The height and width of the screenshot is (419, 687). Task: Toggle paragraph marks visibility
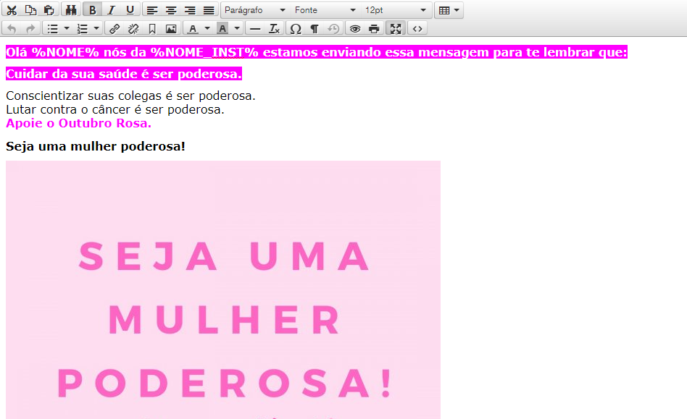[314, 28]
